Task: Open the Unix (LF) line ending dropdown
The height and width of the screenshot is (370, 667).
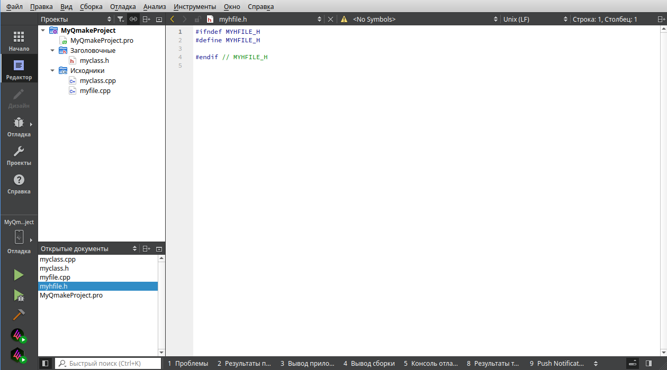Action: point(535,19)
